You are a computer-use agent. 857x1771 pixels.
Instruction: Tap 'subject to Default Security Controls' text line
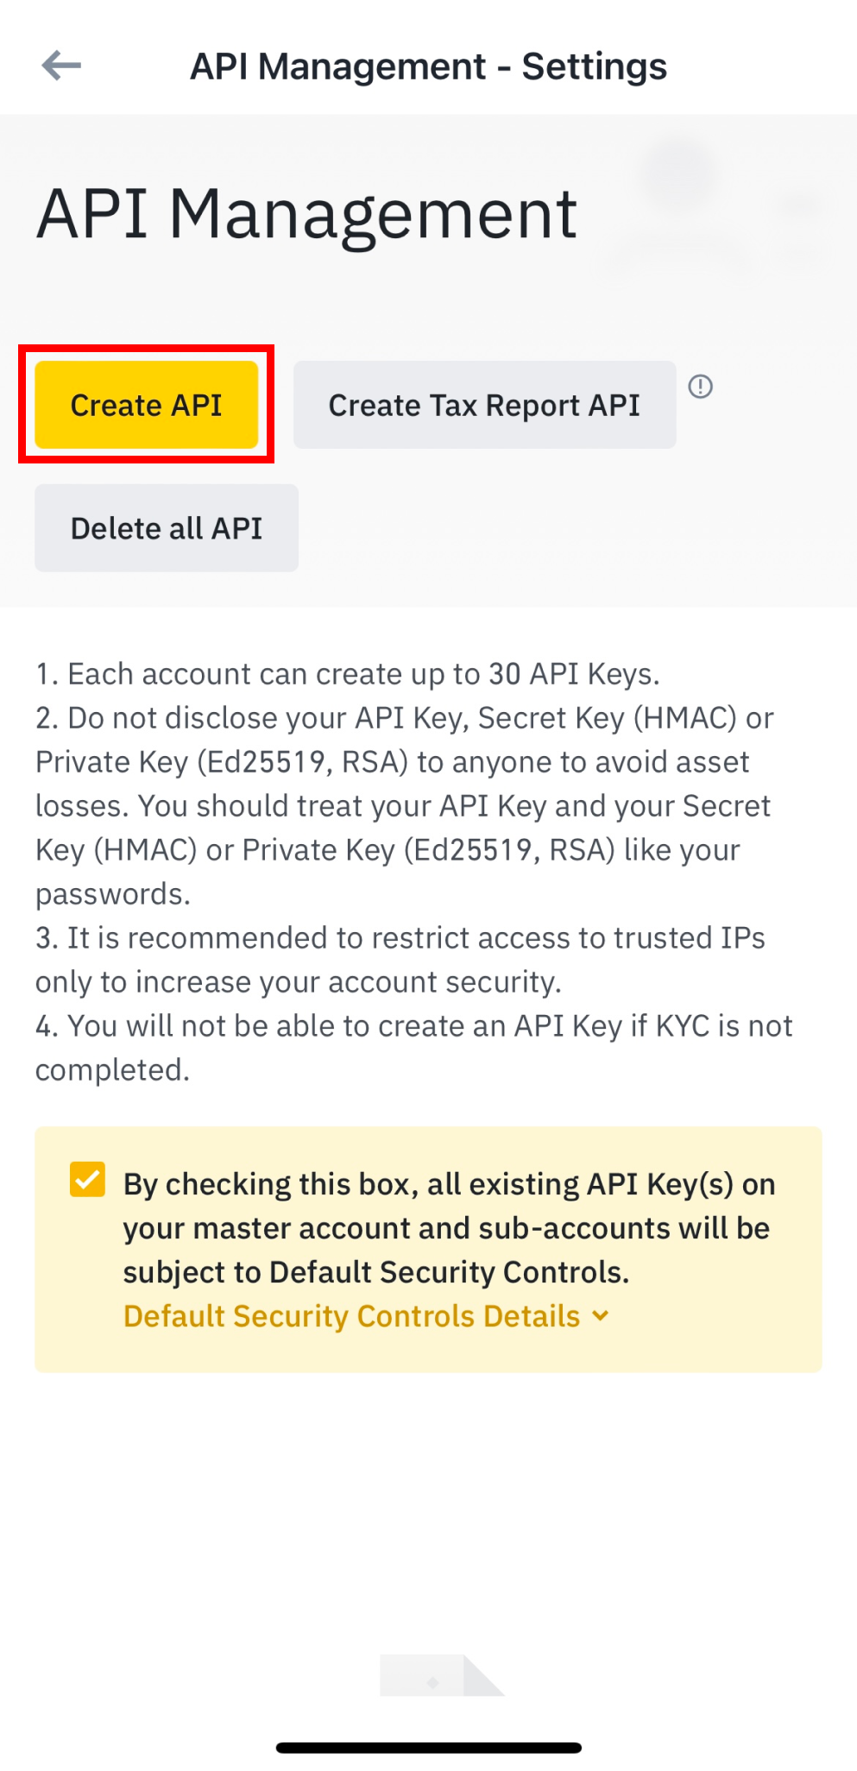click(375, 1272)
